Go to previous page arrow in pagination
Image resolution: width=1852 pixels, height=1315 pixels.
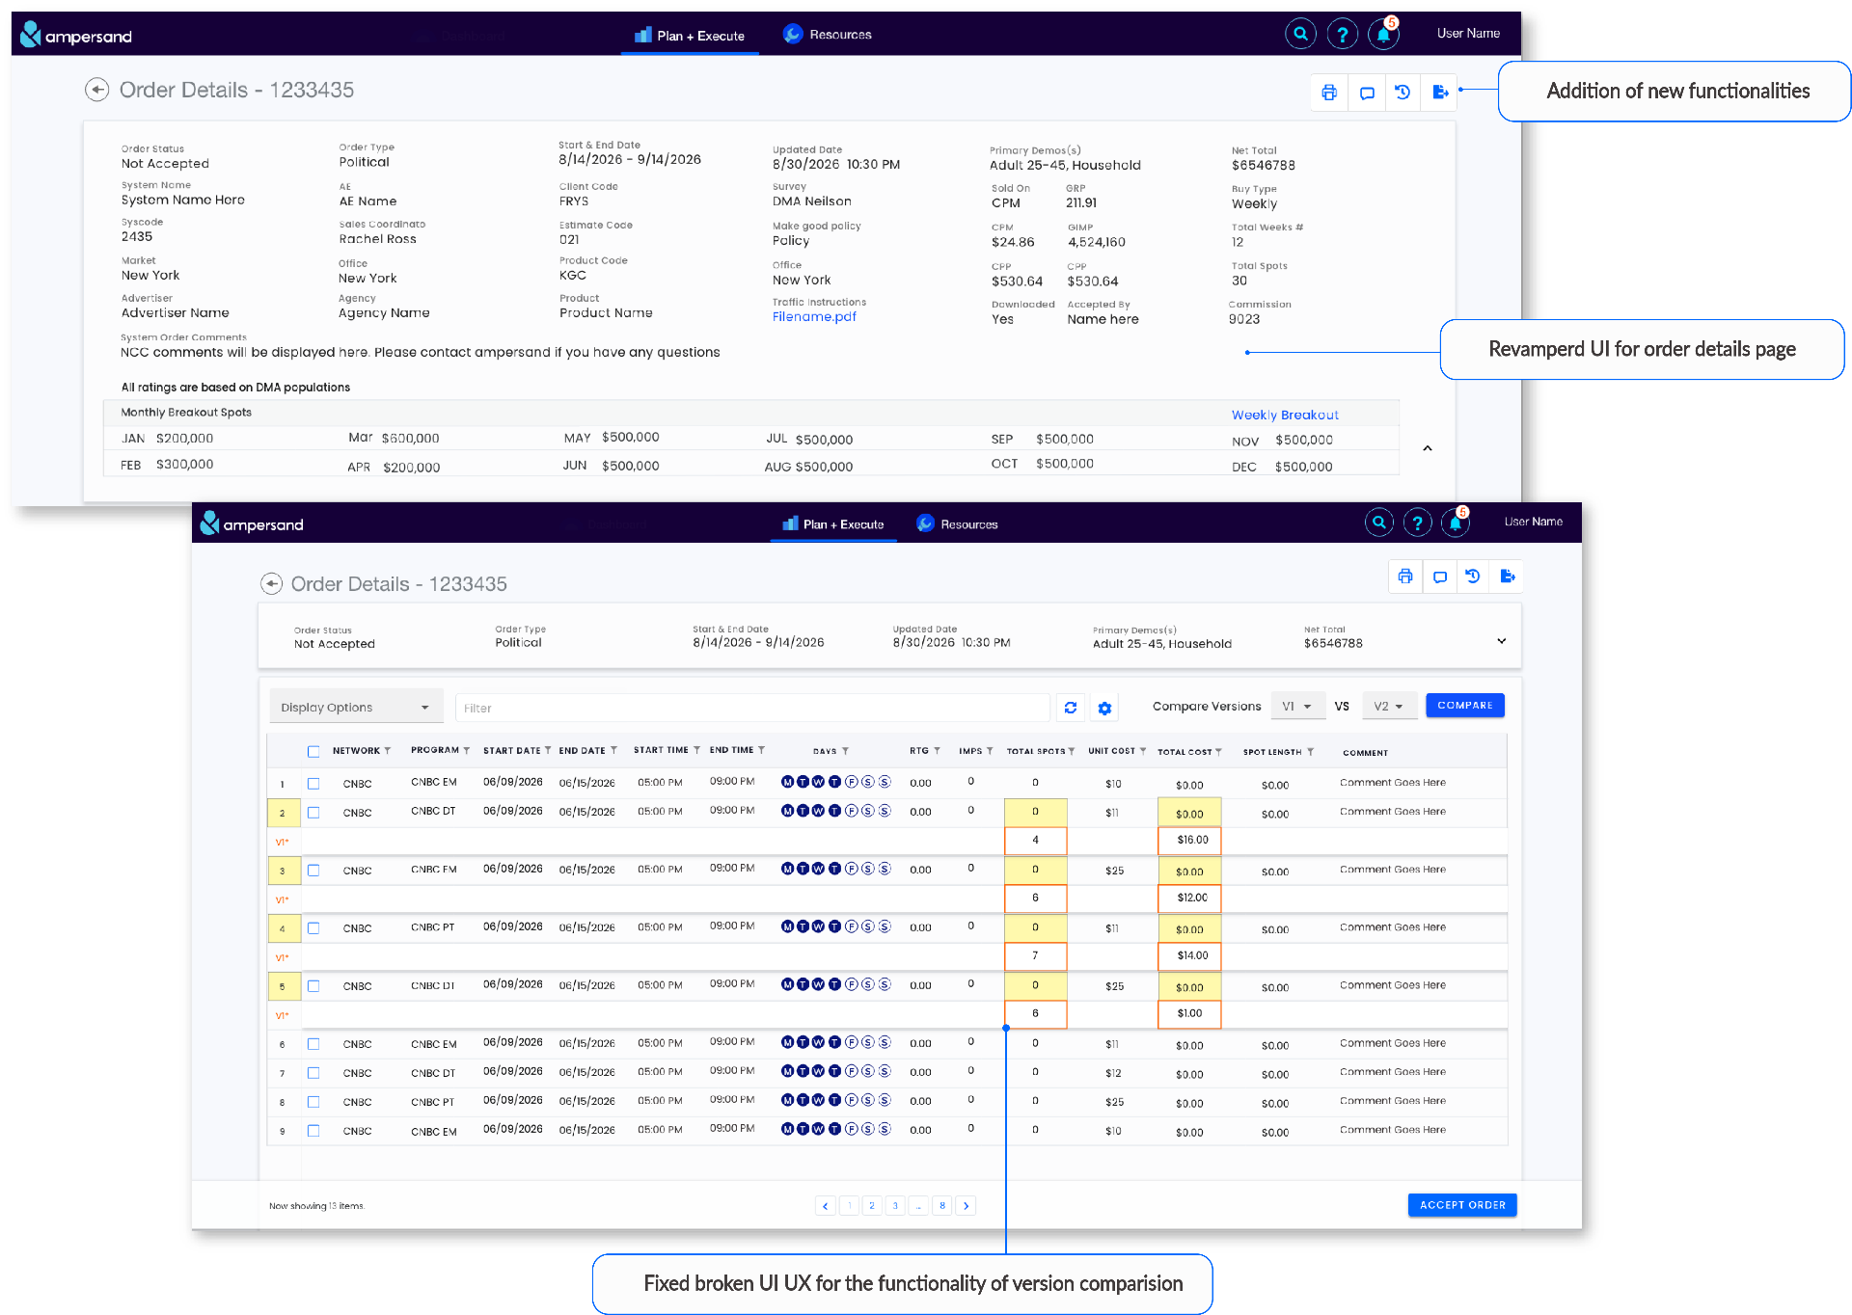(826, 1205)
